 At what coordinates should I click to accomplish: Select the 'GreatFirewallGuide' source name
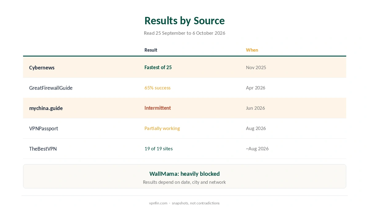pos(51,88)
